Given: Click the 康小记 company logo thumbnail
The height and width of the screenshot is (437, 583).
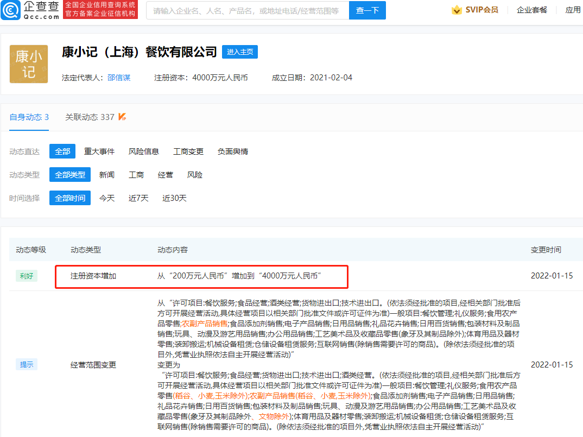Looking at the screenshot, I should click(29, 64).
